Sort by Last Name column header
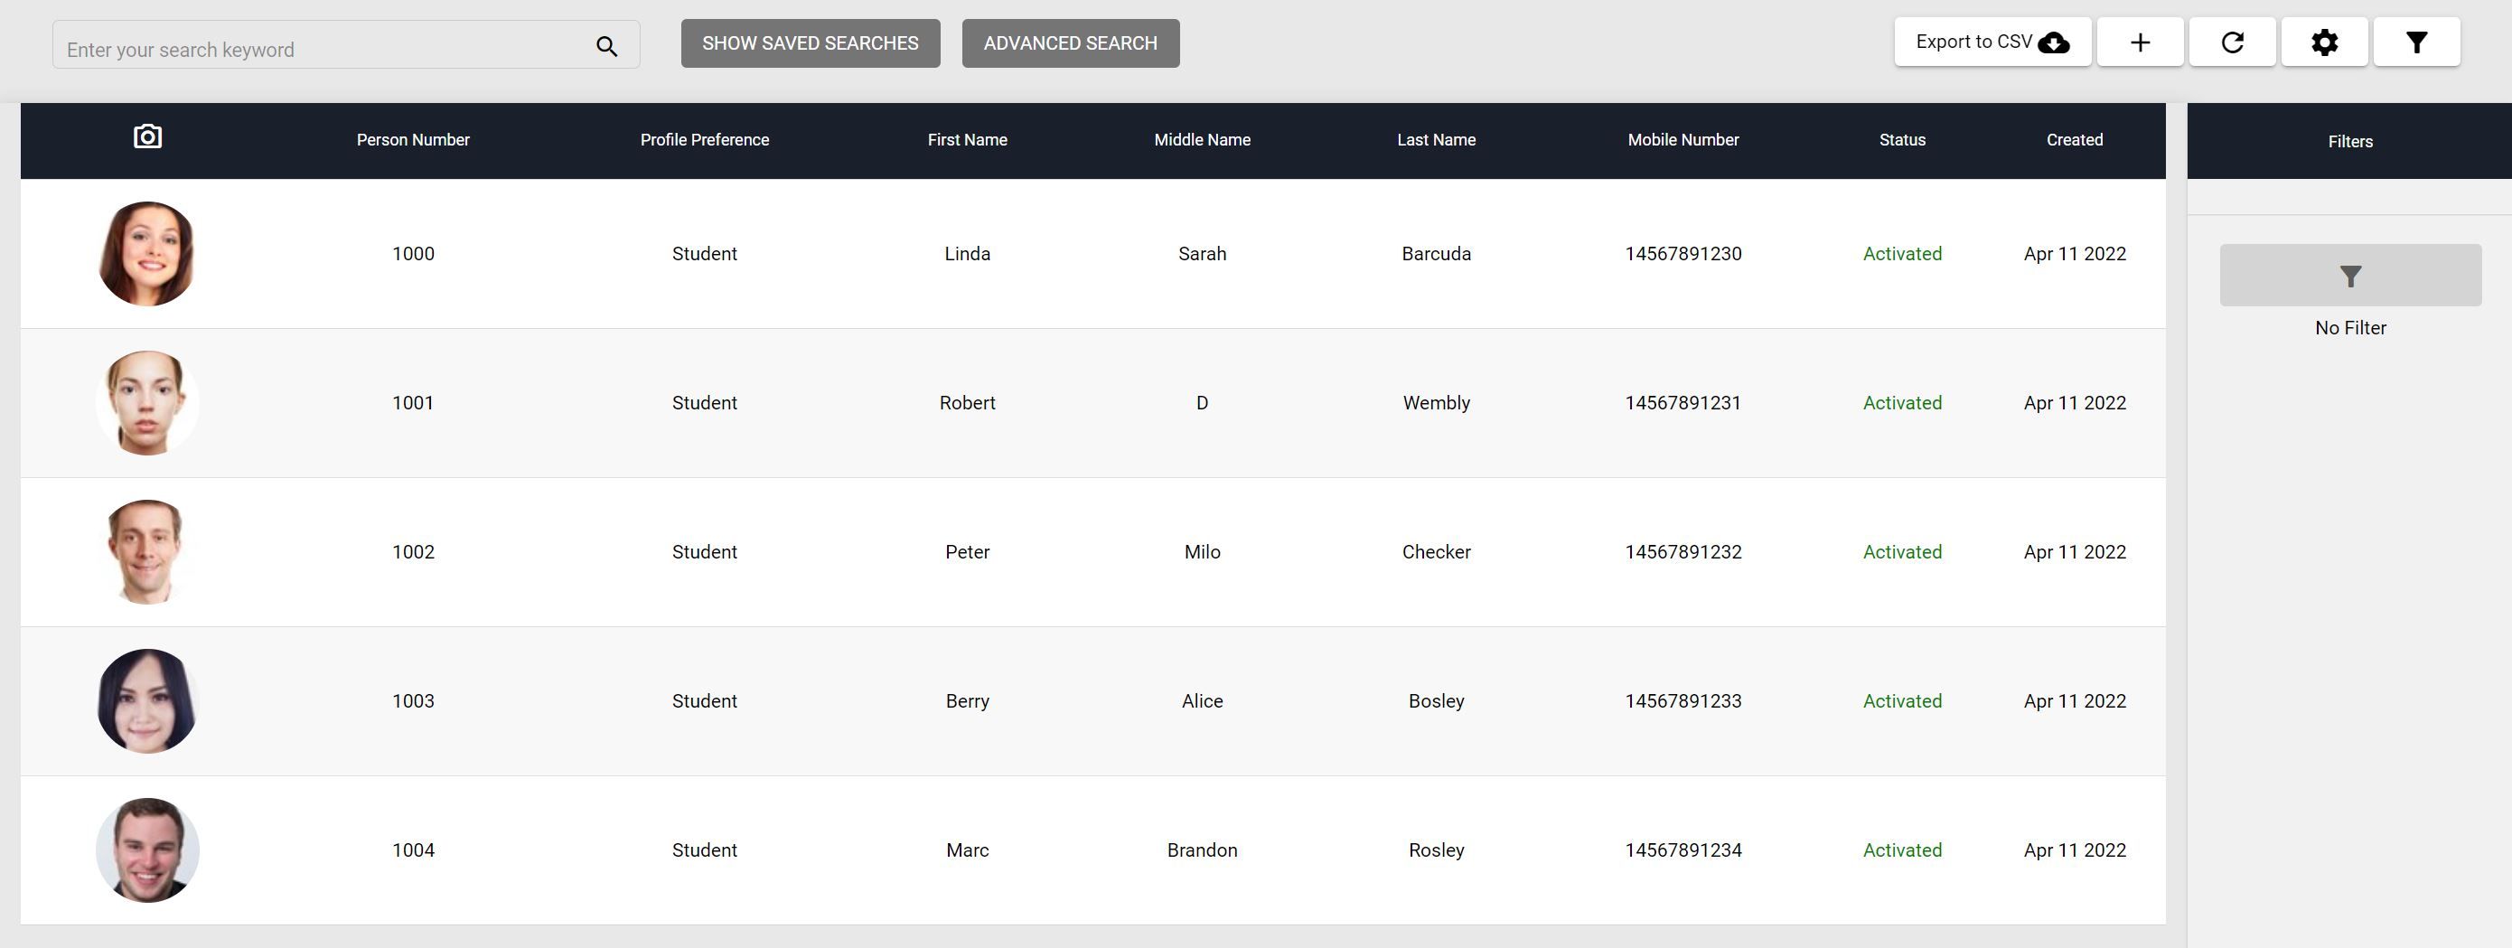 click(x=1437, y=139)
